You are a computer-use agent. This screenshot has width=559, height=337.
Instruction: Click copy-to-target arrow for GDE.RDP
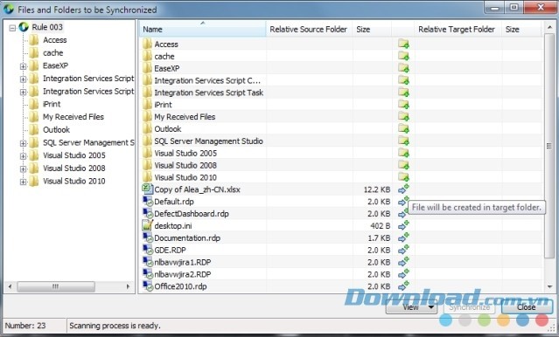click(403, 250)
